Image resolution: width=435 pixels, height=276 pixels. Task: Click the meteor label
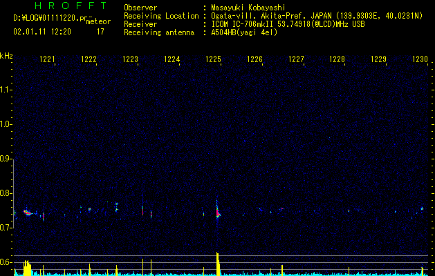click(x=98, y=21)
